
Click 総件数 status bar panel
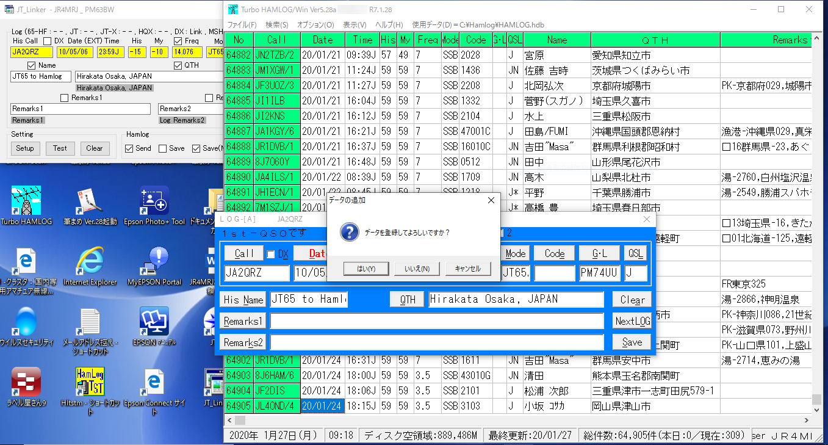click(663, 435)
